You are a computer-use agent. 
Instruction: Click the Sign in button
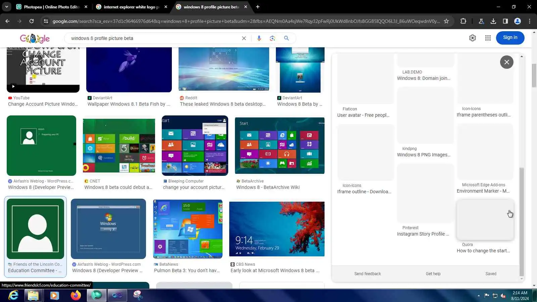(x=510, y=38)
